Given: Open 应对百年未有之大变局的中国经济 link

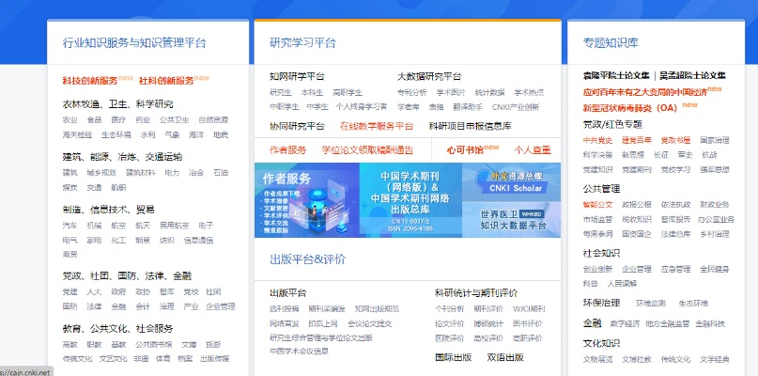Looking at the screenshot, I should coord(645,92).
